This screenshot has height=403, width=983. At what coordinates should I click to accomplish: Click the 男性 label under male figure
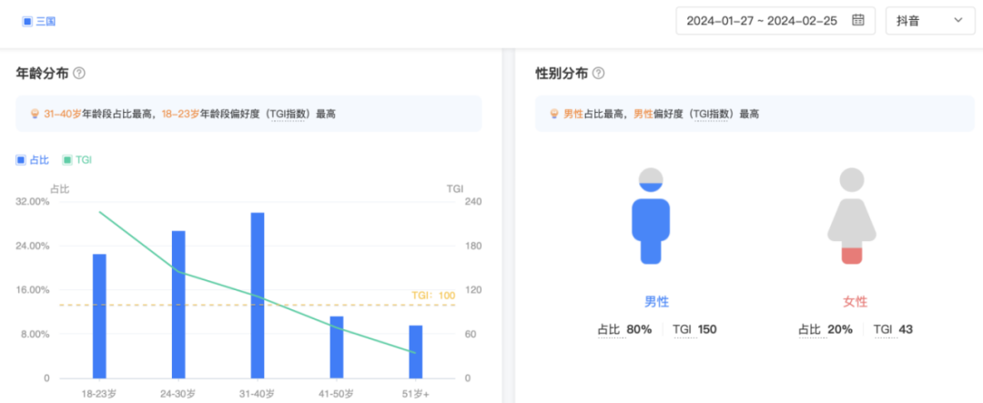click(656, 302)
